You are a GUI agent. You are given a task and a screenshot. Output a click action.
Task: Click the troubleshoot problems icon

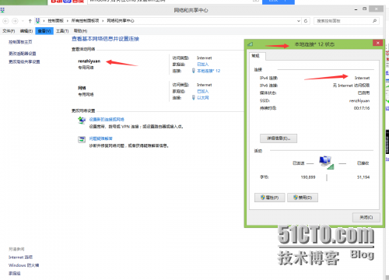pyautogui.click(x=82, y=139)
